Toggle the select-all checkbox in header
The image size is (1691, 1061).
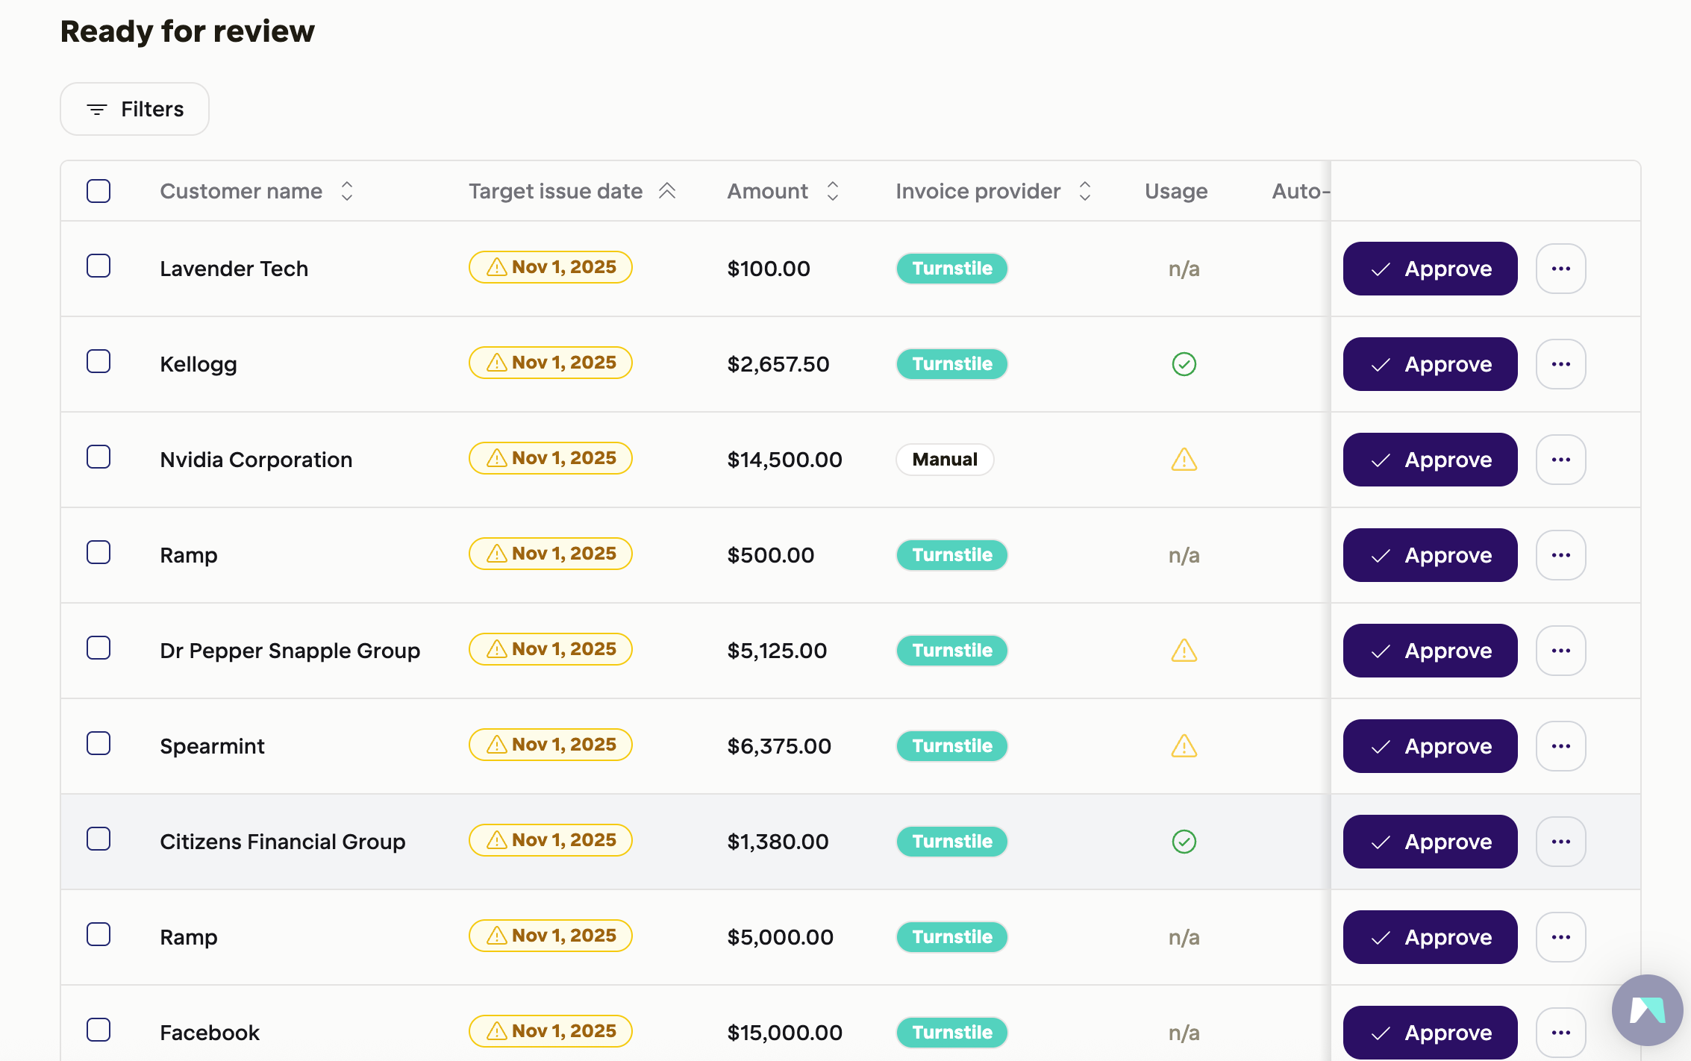[x=99, y=191]
